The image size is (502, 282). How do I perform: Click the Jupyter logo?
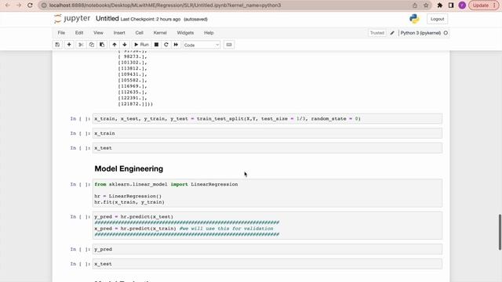click(72, 19)
